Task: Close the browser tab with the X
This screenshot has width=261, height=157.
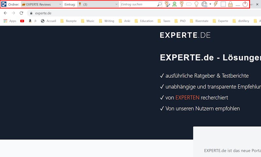Action: point(257,5)
